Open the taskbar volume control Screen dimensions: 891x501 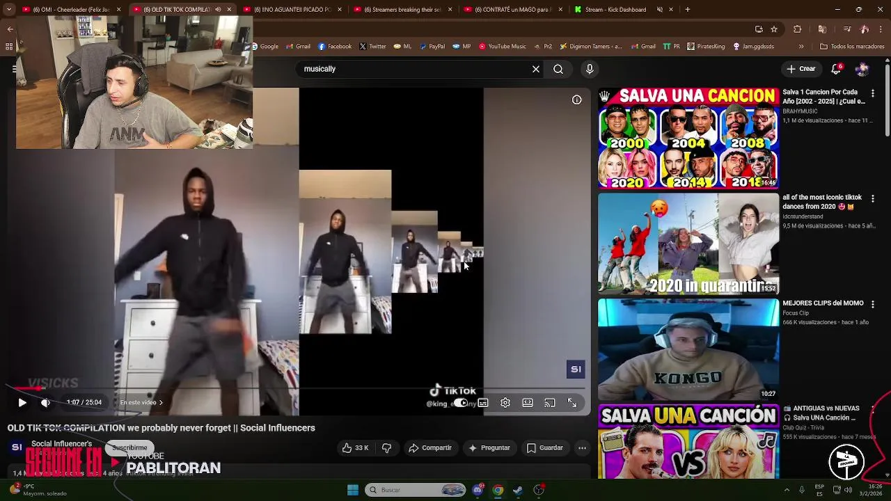[848, 490]
